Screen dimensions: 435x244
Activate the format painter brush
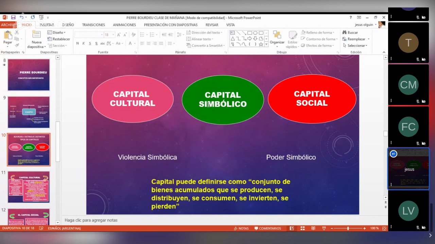tap(17, 45)
